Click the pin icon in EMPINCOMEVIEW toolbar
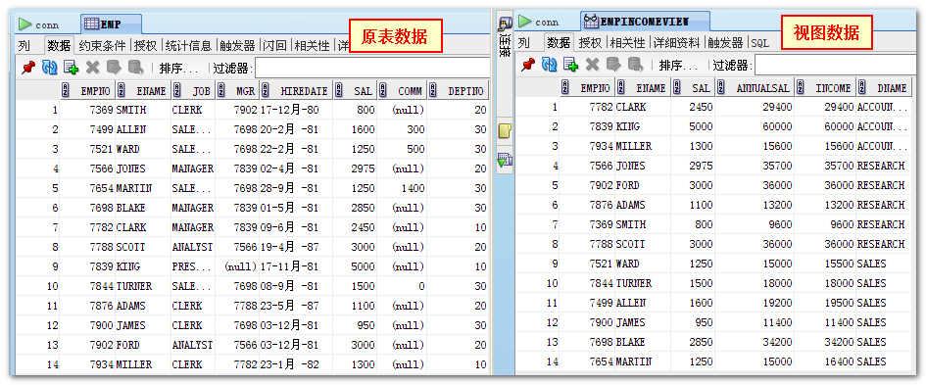 point(528,65)
